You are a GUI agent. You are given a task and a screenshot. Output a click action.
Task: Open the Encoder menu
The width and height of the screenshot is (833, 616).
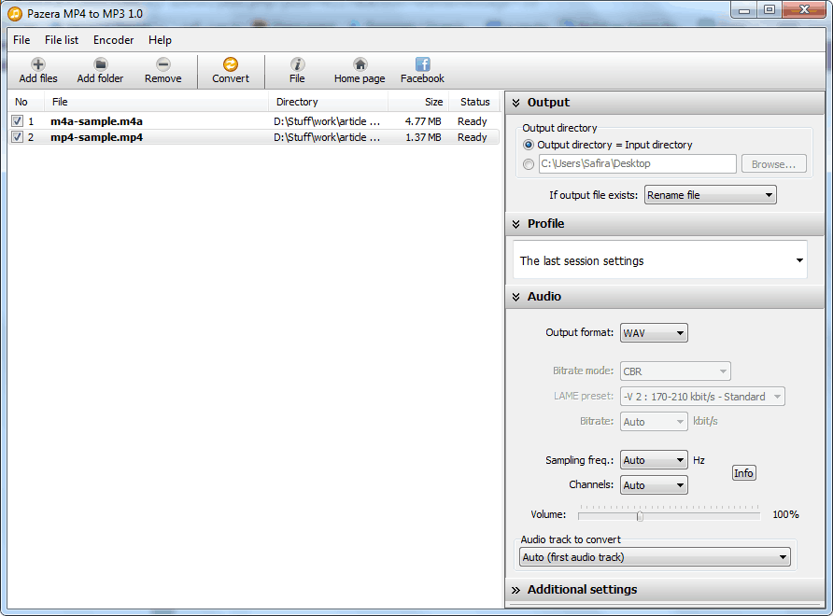(x=114, y=40)
